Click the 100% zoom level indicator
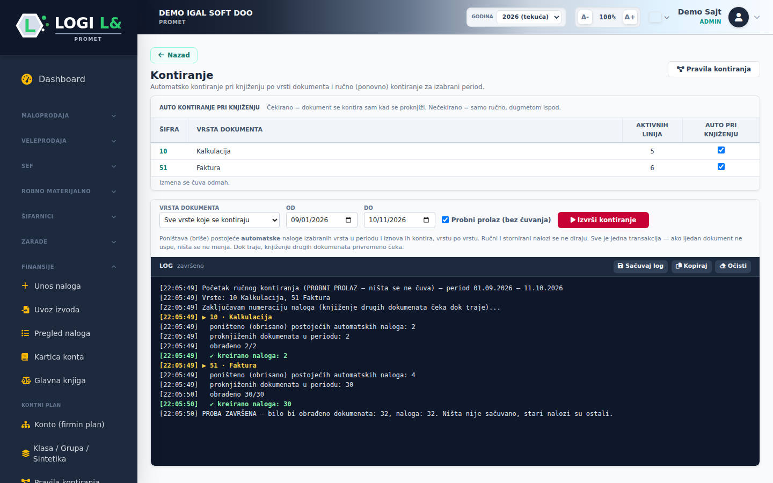This screenshot has height=483, width=773. (x=608, y=17)
